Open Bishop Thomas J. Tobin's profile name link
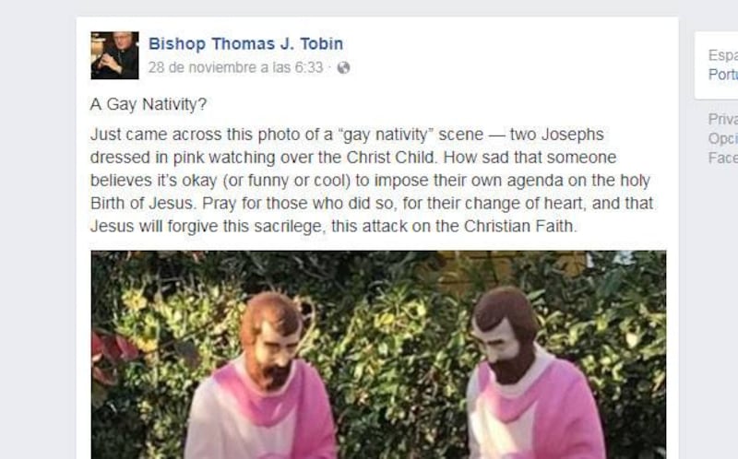 245,43
